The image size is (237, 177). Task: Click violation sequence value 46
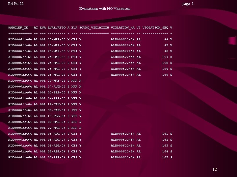[x=166, y=51]
